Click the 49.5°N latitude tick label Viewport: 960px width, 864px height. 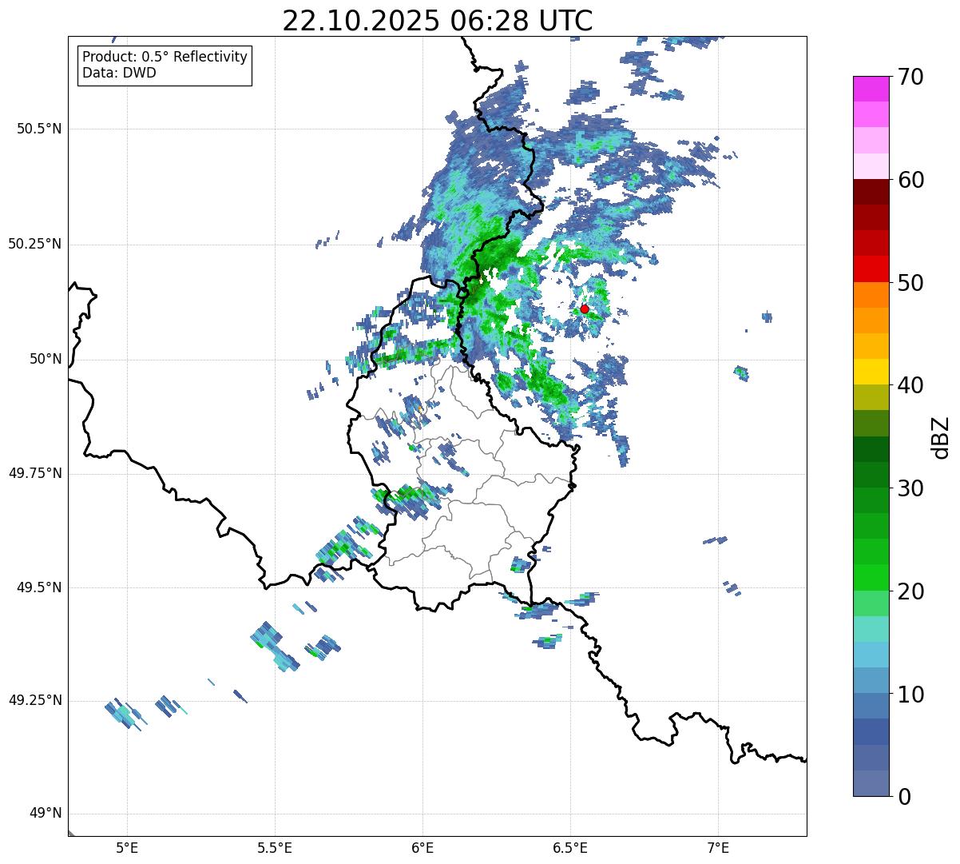click(38, 587)
